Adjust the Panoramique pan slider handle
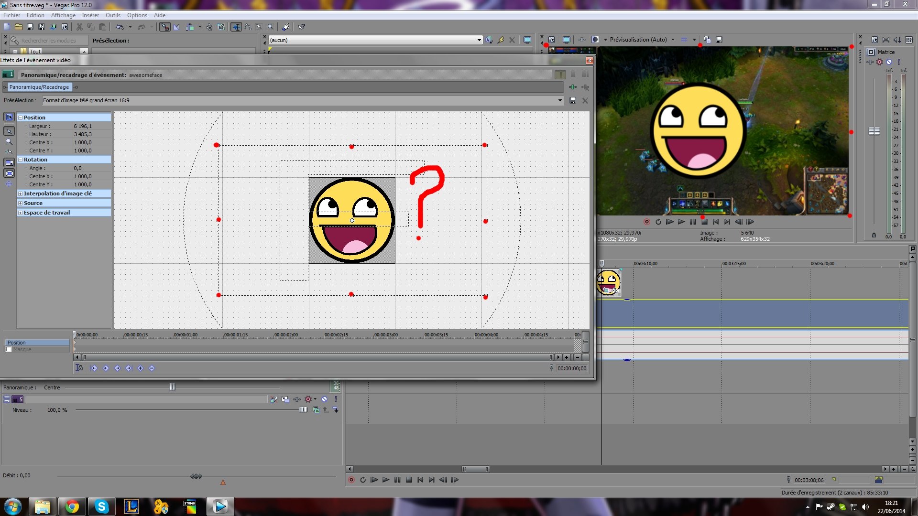 click(172, 387)
